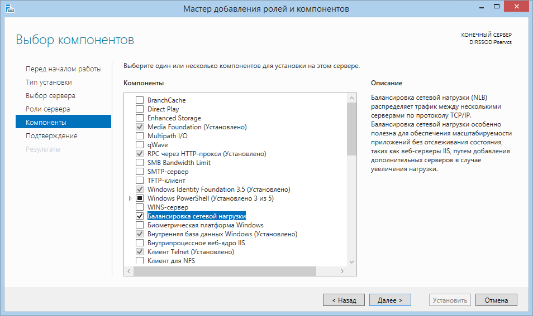Screen dimensions: 533x316
Task: Click the wizard icon in the title bar
Action: 9,8
